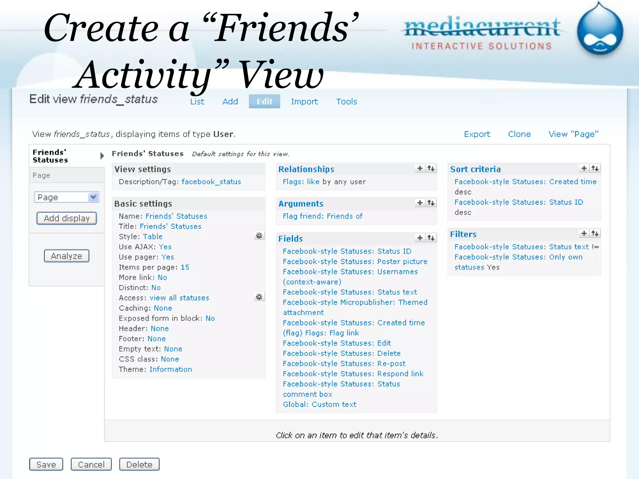Edit Items per page 15
The height and width of the screenshot is (479, 639).
[185, 267]
